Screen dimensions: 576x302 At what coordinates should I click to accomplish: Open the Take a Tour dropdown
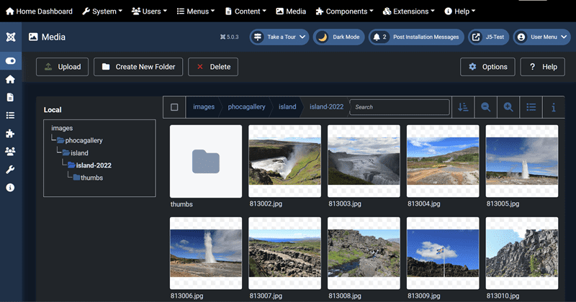tap(279, 37)
